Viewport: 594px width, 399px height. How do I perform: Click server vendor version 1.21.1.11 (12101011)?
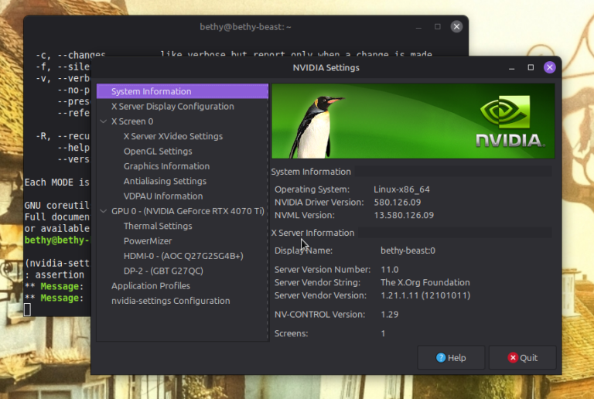(x=425, y=295)
